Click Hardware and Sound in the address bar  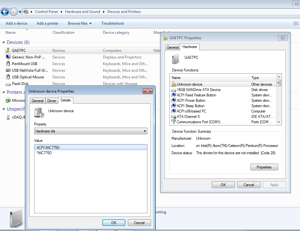82,12
